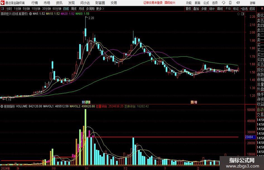Image resolution: width=264 pixels, height=170 pixels.
Task: Click the 股朋指标 indicator name
Action: (9, 106)
